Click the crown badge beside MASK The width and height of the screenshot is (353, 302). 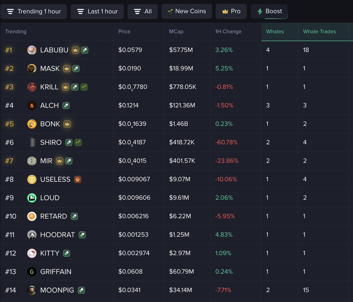point(67,69)
